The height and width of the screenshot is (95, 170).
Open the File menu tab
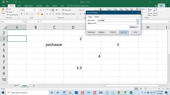tap(3, 6)
